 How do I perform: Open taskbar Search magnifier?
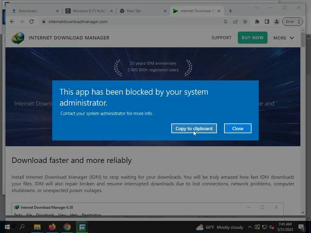pos(22,227)
